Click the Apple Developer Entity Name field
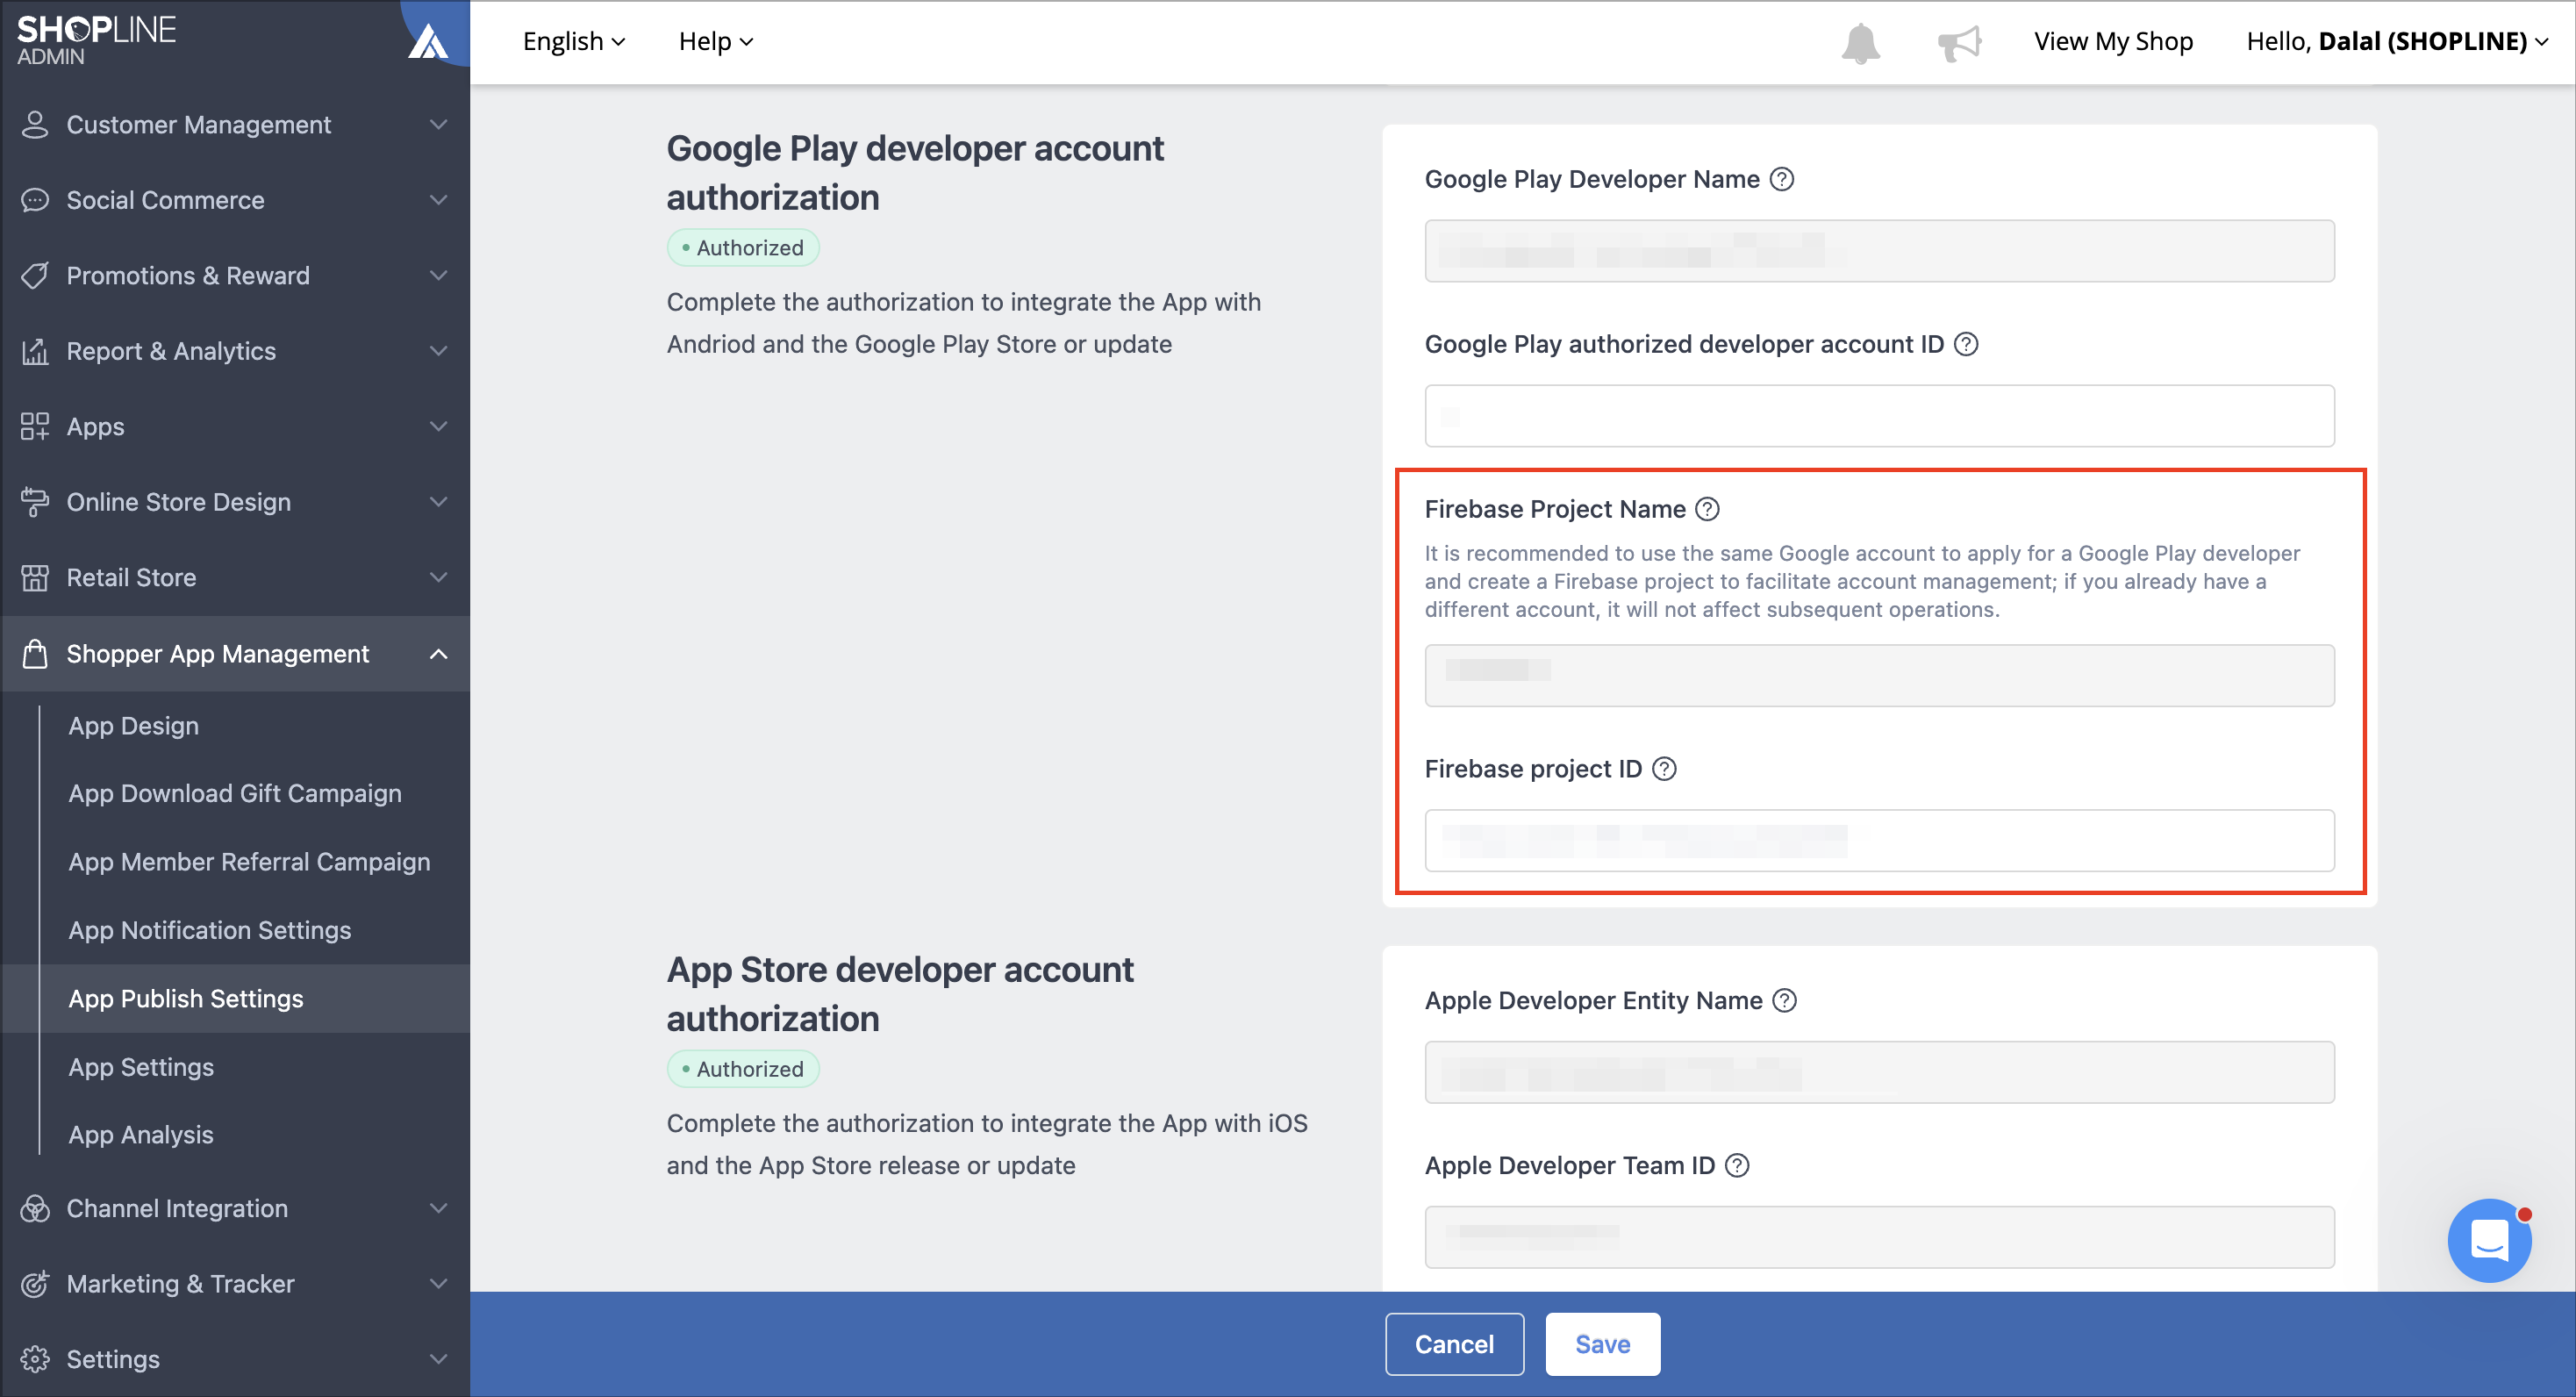 click(1879, 1072)
